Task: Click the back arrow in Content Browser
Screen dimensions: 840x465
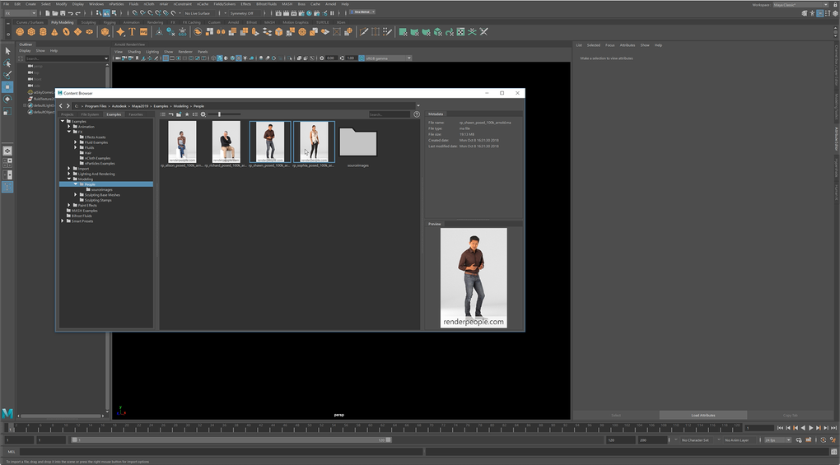Action: pyautogui.click(x=60, y=106)
